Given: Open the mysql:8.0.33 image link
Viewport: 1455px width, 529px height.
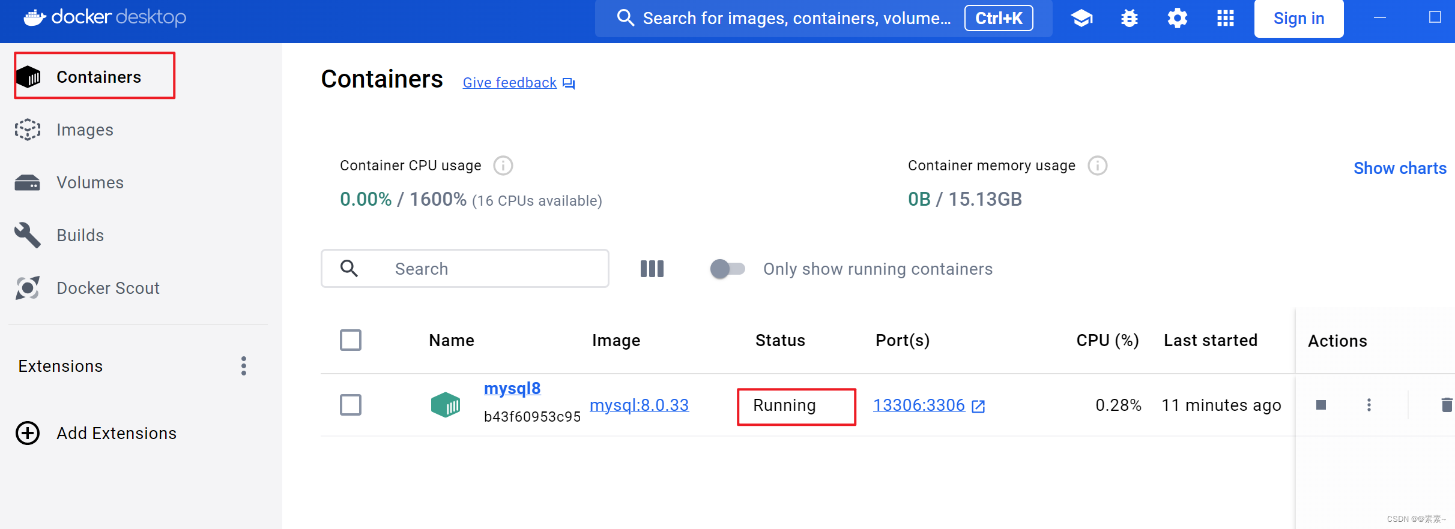Looking at the screenshot, I should coord(639,405).
